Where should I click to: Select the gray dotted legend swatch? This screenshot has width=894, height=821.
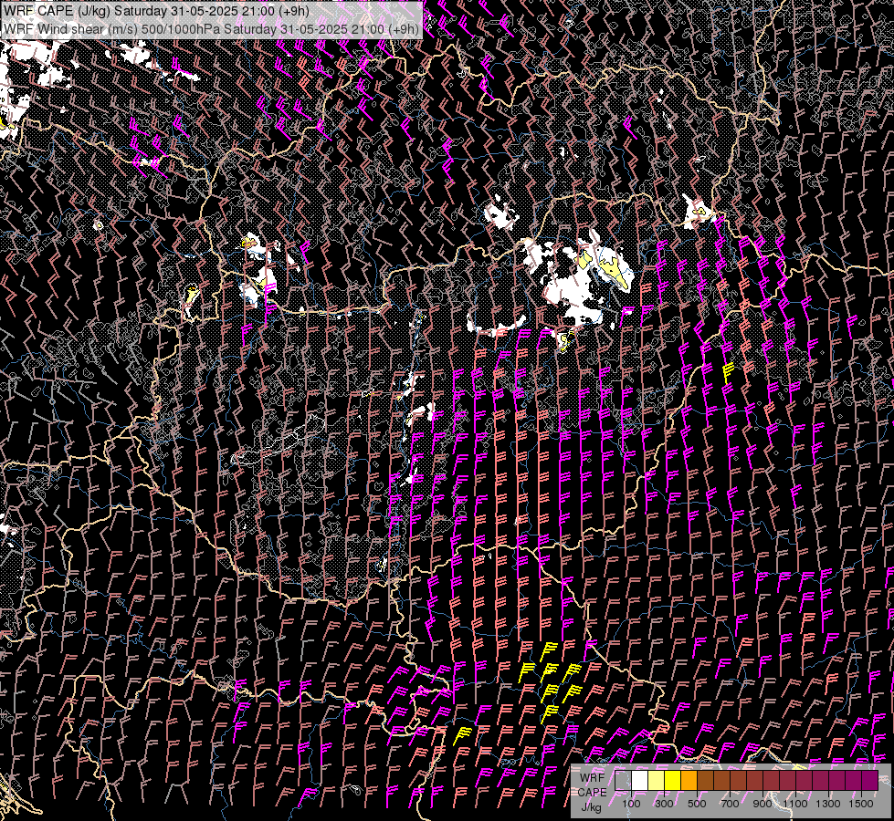(623, 780)
